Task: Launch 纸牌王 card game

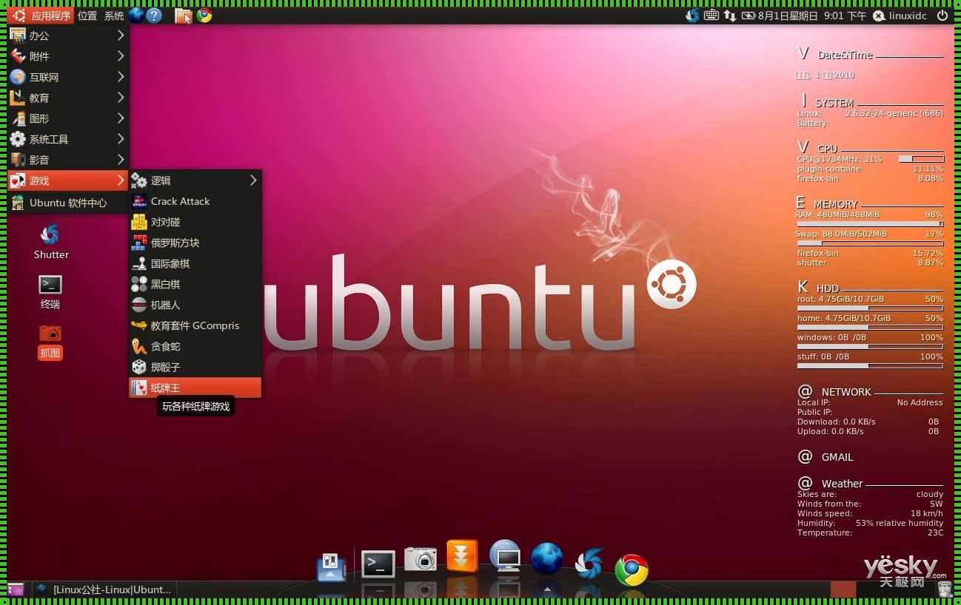Action: [195, 388]
